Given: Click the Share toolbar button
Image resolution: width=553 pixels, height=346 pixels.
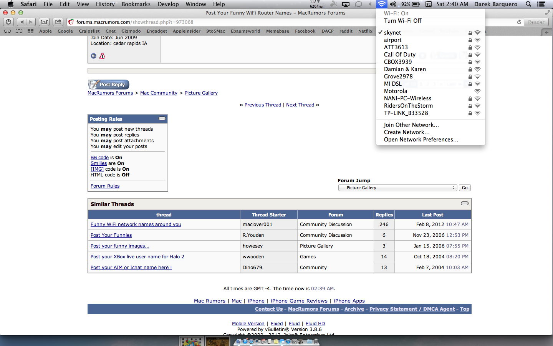Looking at the screenshot, I should click(58, 22).
